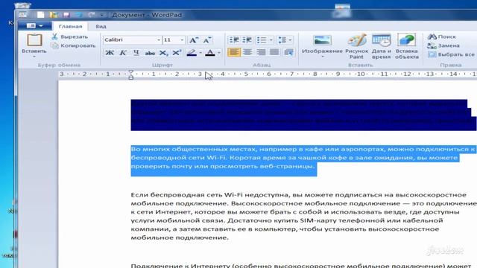Toggle superscript X² formatting
Viewport: 477px width, 268px height.
point(177,53)
